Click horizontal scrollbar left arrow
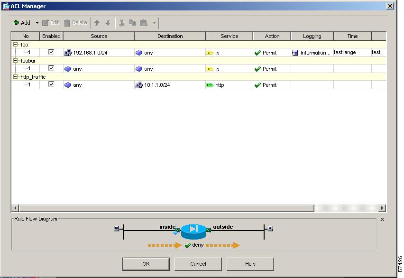The image size is (404, 278). (x=15, y=208)
